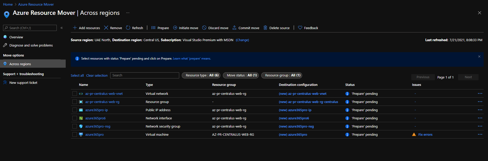Click the resource group icon for az-pr-centralus-web-rg
The width and height of the screenshot is (488, 161).
81,102
